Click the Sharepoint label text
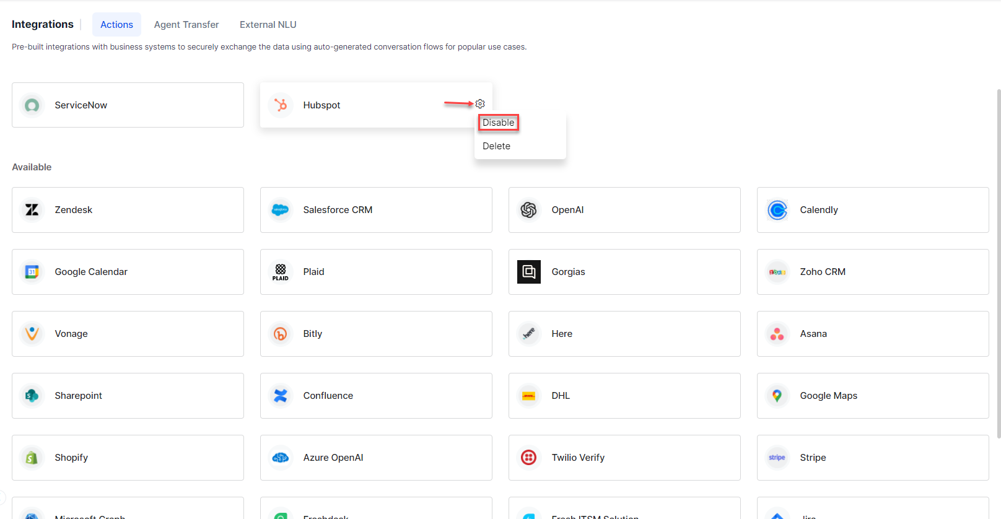Viewport: 1001px width, 519px height. point(78,396)
